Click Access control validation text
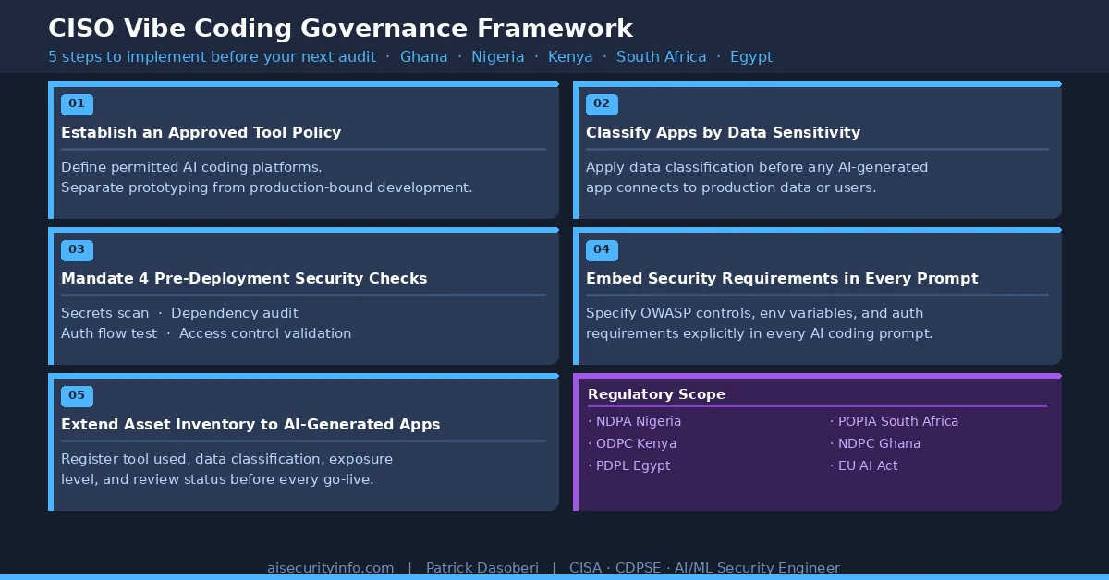Image resolution: width=1109 pixels, height=580 pixels. 265,333
